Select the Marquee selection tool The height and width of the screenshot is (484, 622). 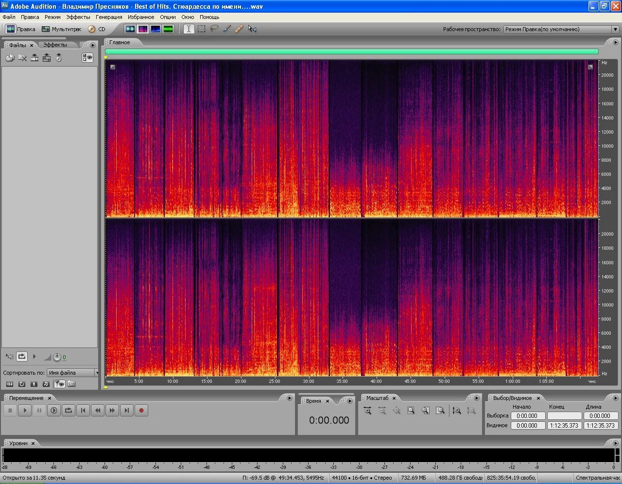pyautogui.click(x=201, y=29)
